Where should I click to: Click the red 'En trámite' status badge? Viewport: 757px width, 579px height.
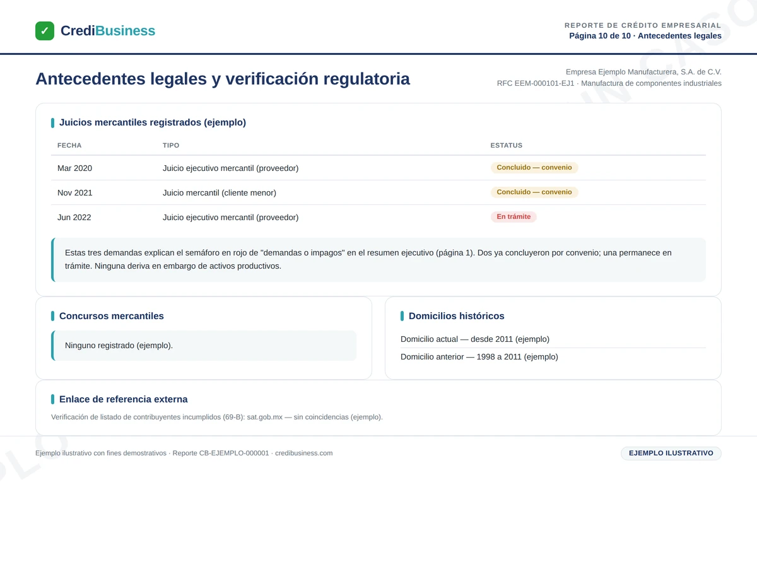[513, 217]
